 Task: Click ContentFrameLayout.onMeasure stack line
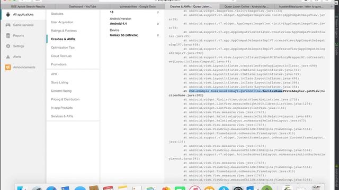247,139
